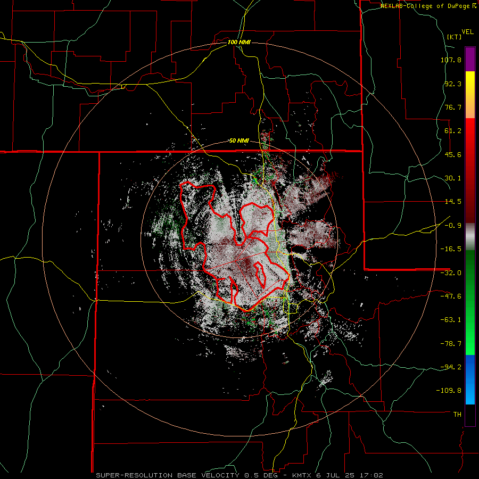Click the blue band of color scale

click(x=470, y=379)
